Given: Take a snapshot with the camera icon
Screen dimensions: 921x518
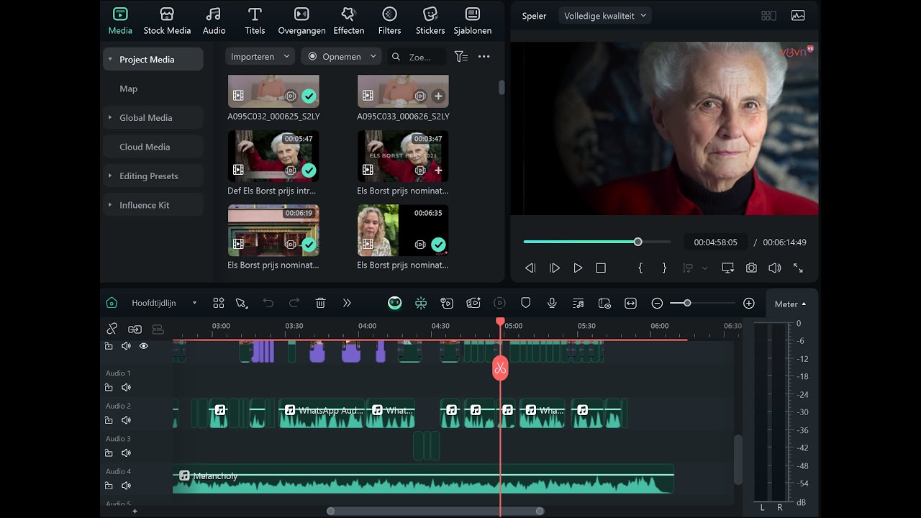Looking at the screenshot, I should (x=751, y=268).
